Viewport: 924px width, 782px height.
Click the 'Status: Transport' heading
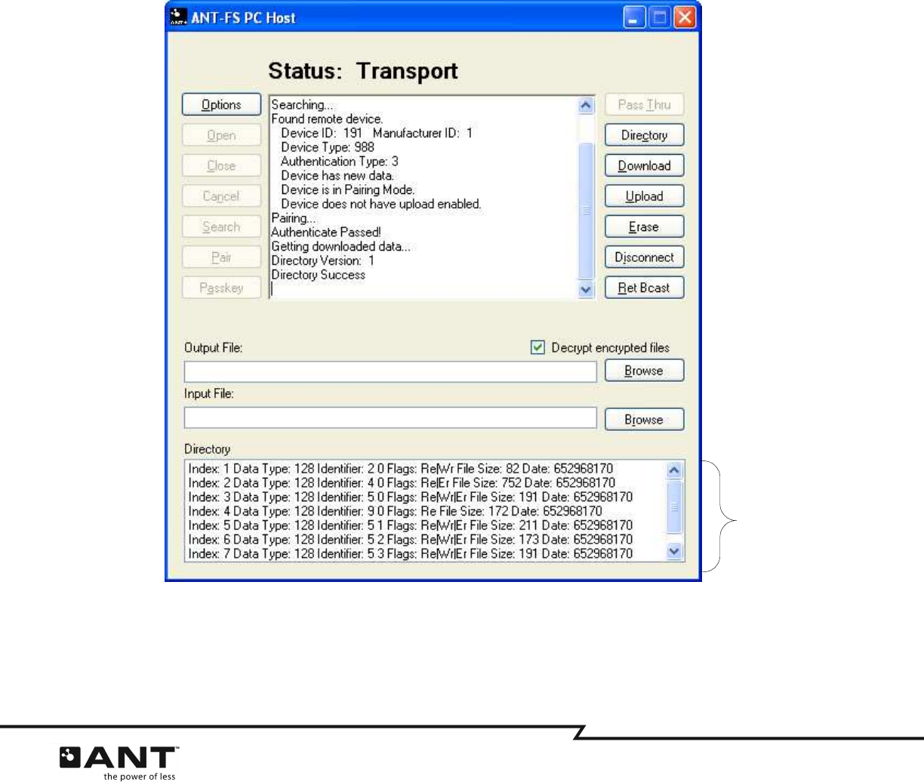(x=363, y=71)
